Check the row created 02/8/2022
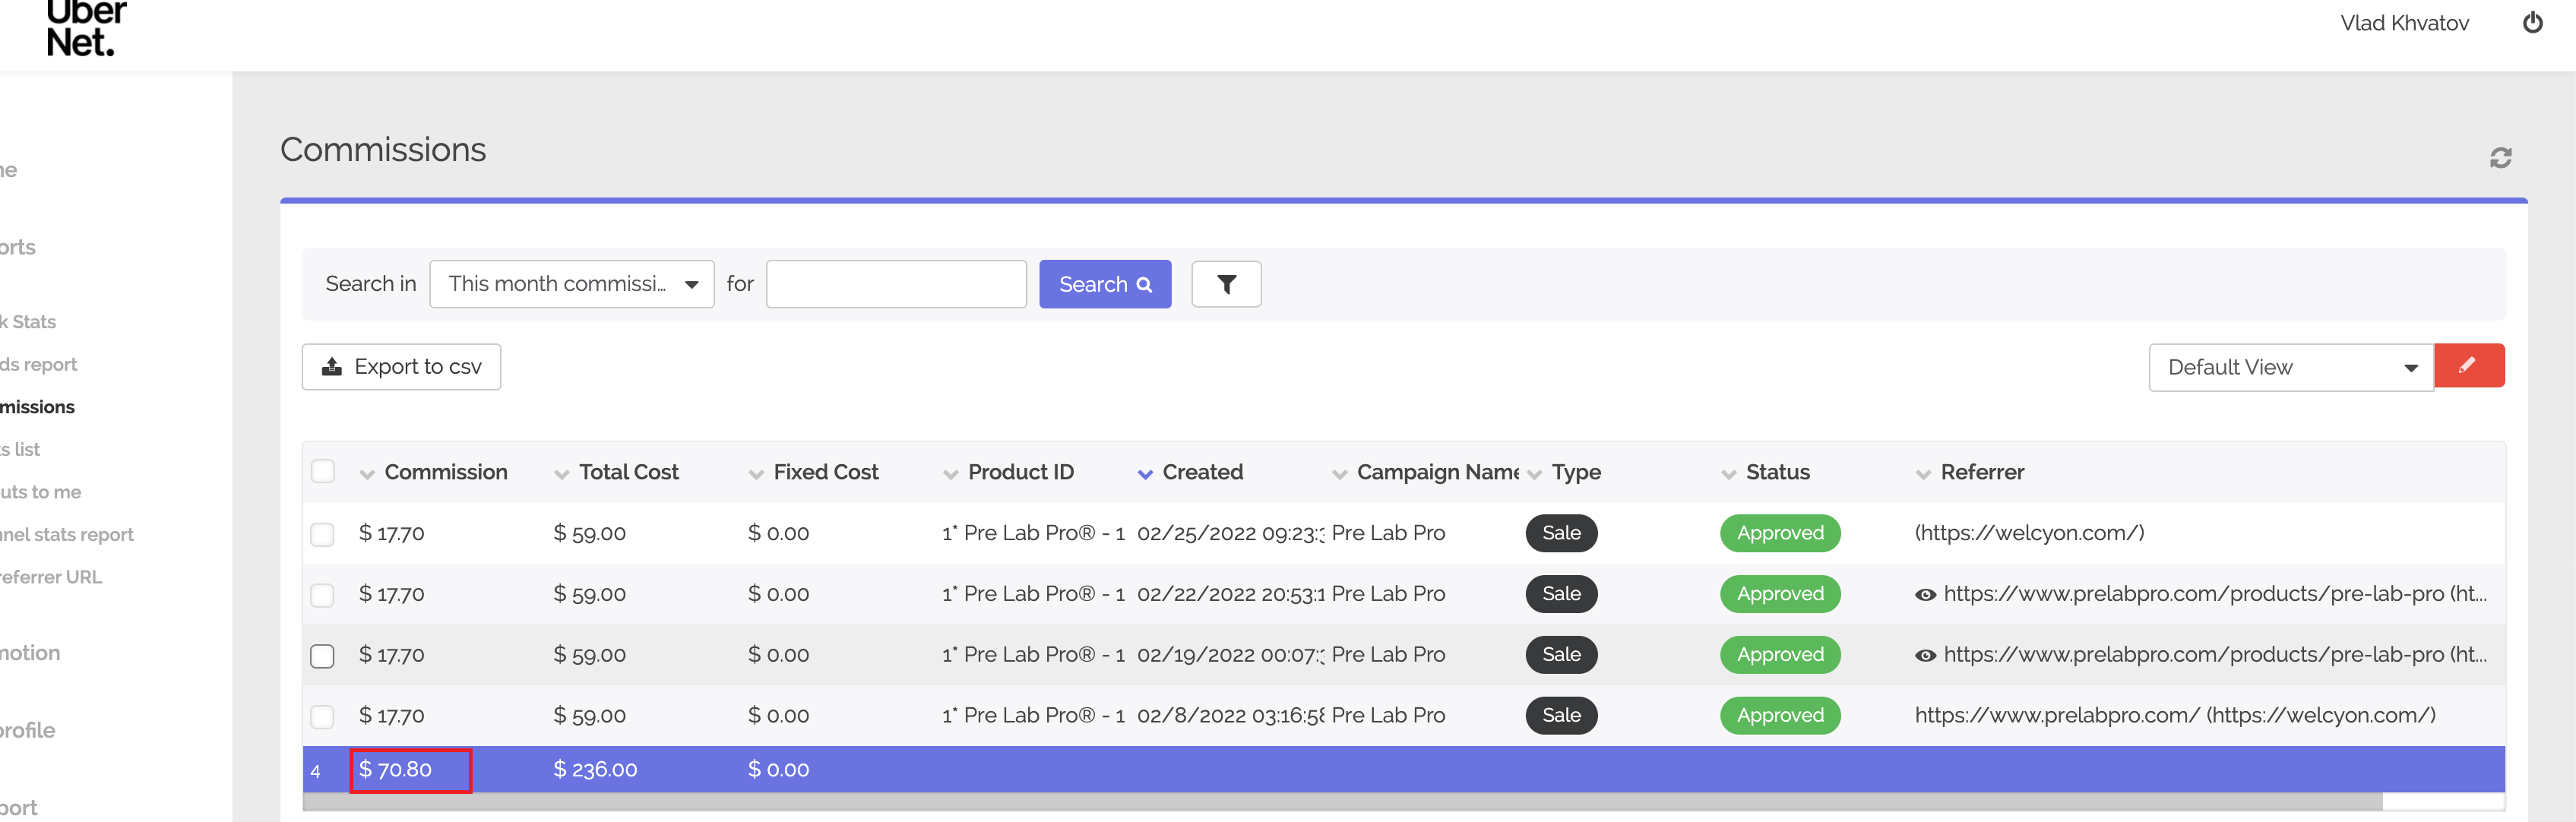 (x=322, y=716)
